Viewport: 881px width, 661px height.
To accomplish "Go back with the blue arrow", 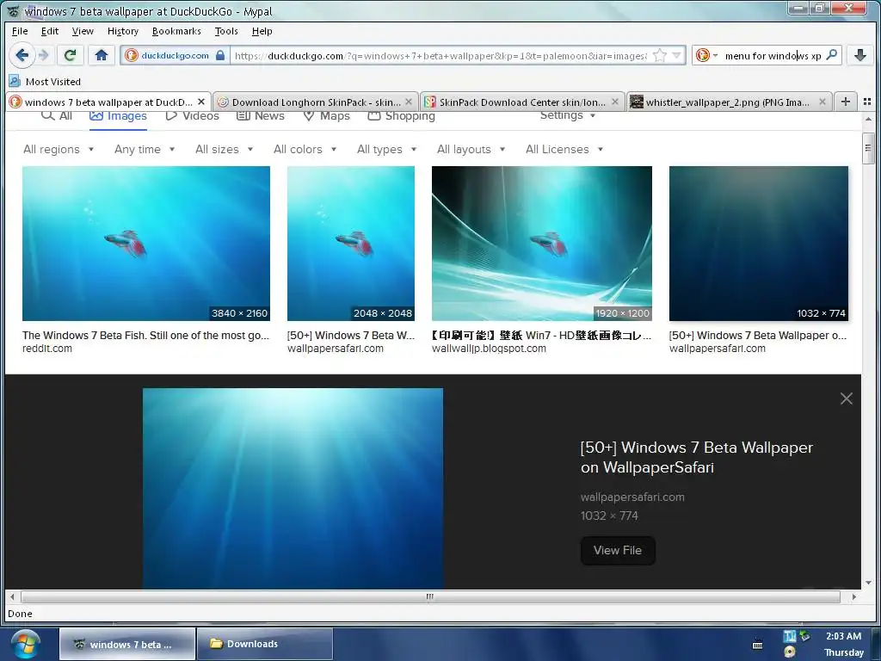I will tap(22, 55).
